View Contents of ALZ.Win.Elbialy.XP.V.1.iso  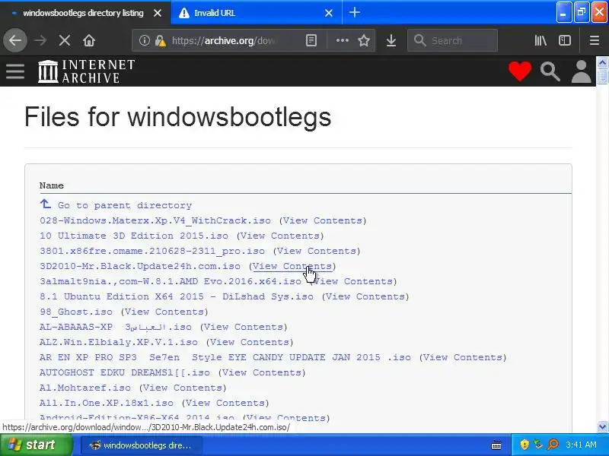point(250,342)
